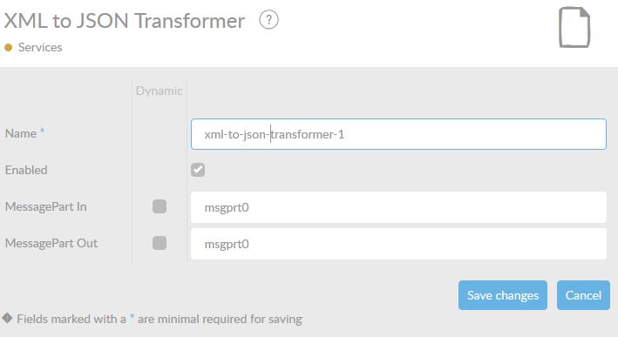Viewport: 618px width, 337px height.
Task: Cancel editing the transformer
Action: (x=583, y=295)
